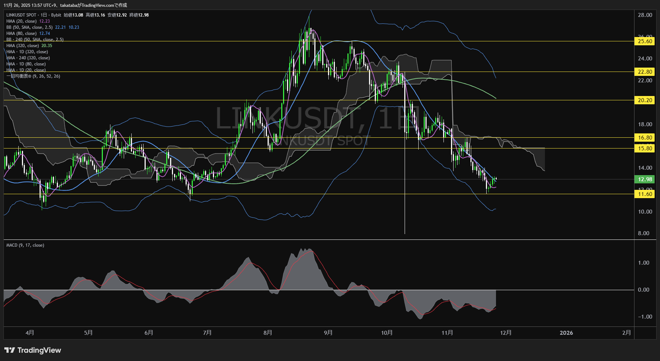Viewport: 660px width, 361px height.
Task: Click the HMA (20, close) indicator label
Action: (x=22, y=21)
